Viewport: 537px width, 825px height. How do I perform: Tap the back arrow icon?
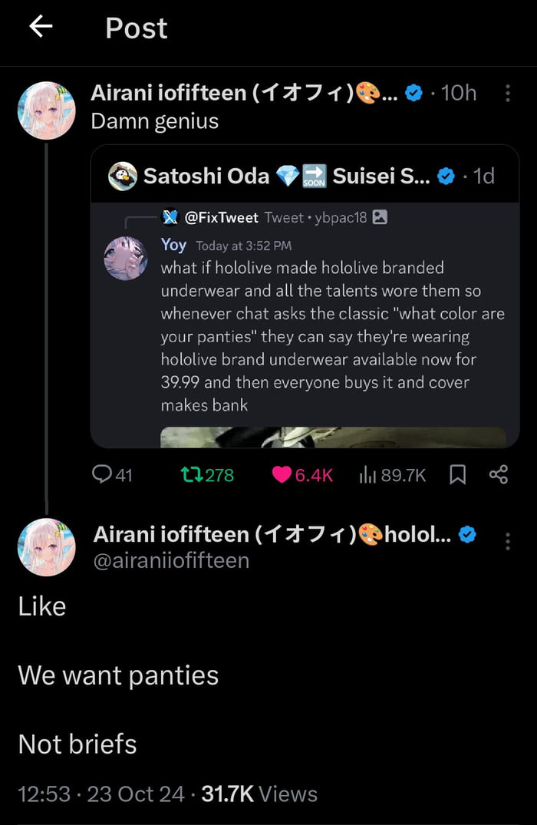[41, 27]
